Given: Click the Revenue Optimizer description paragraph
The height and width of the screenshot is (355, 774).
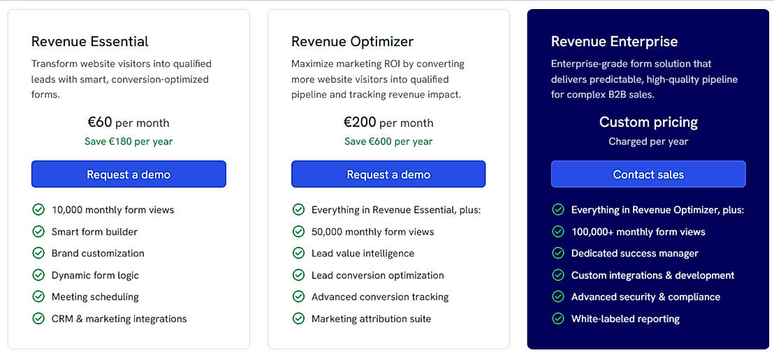Looking at the screenshot, I should point(378,79).
